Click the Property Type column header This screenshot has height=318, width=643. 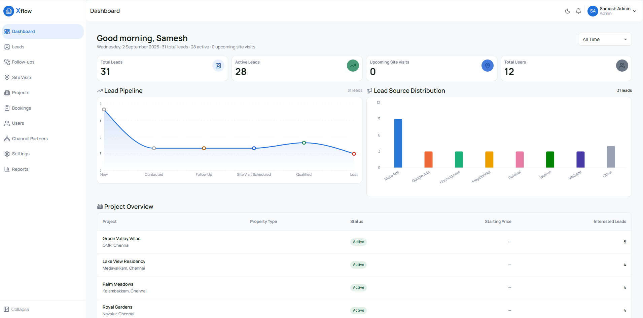[263, 222]
